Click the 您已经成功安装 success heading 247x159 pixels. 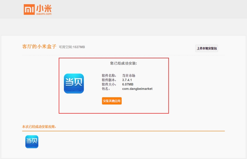point(124,63)
